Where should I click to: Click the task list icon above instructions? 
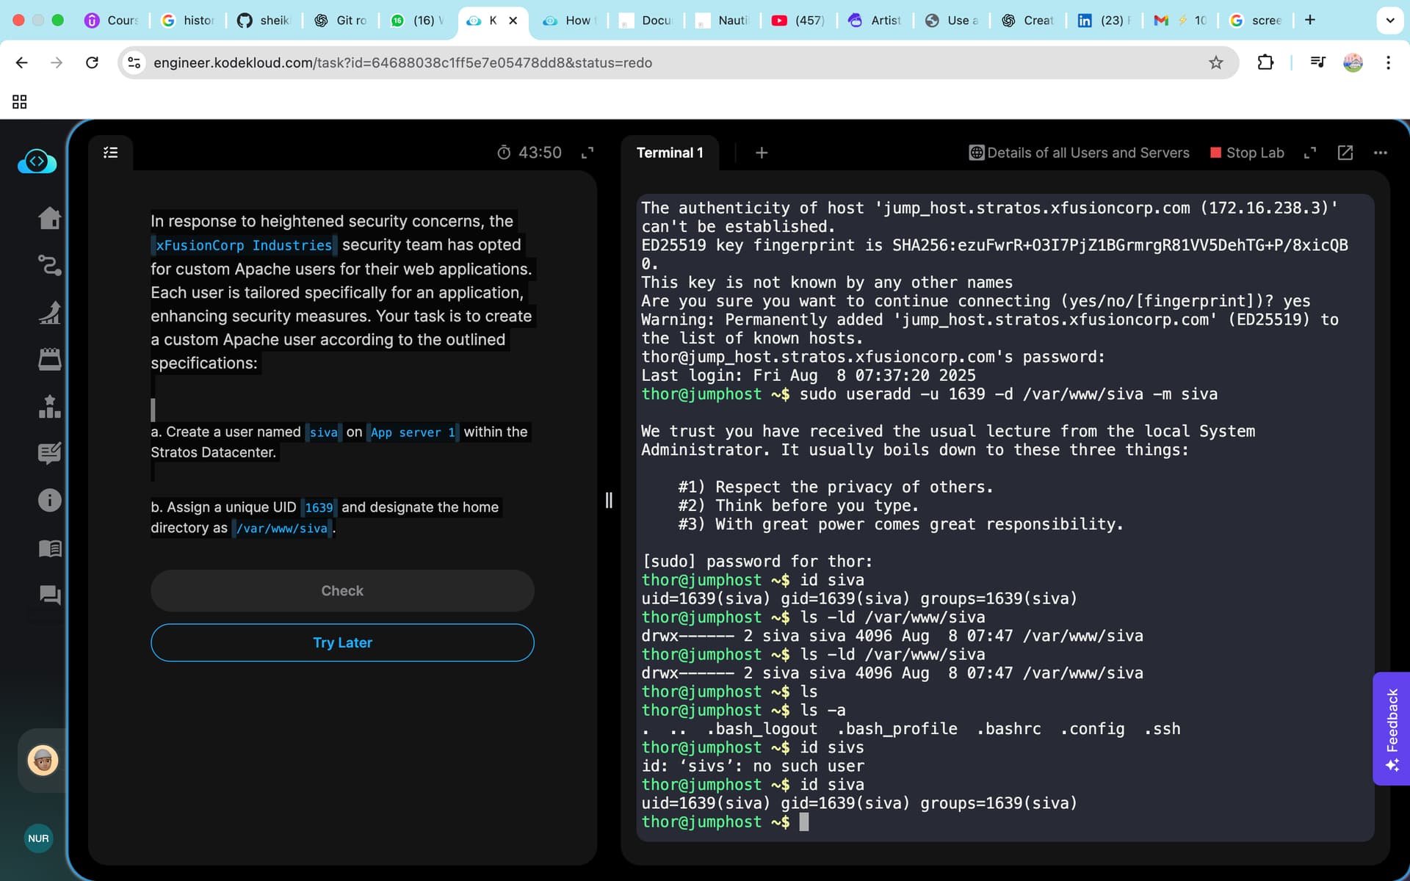111,153
